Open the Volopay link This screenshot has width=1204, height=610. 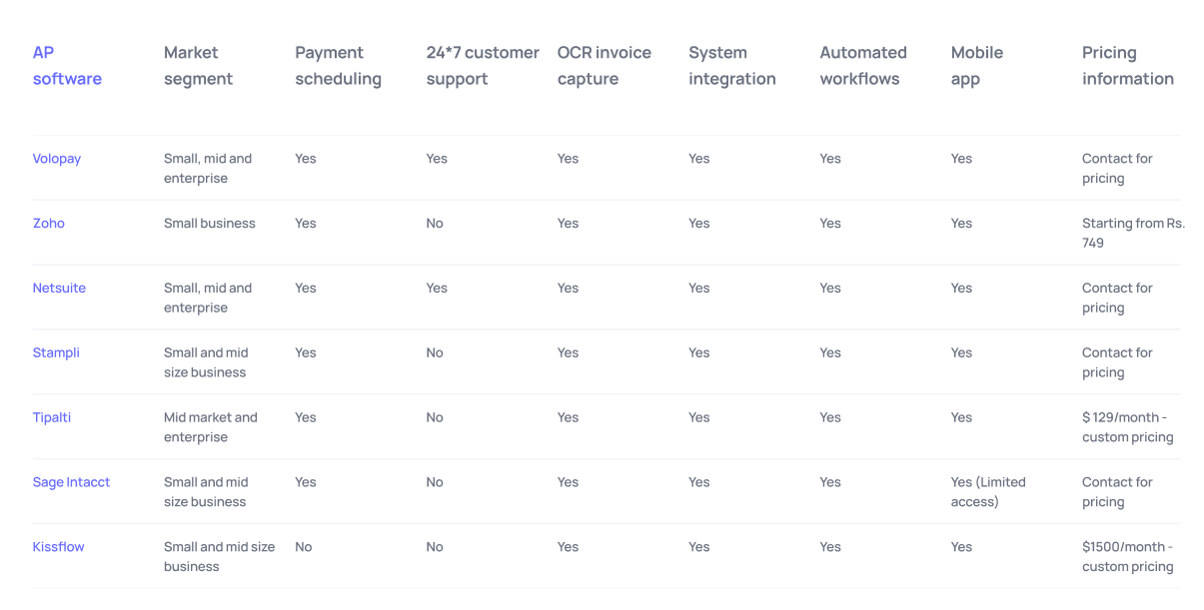(57, 159)
